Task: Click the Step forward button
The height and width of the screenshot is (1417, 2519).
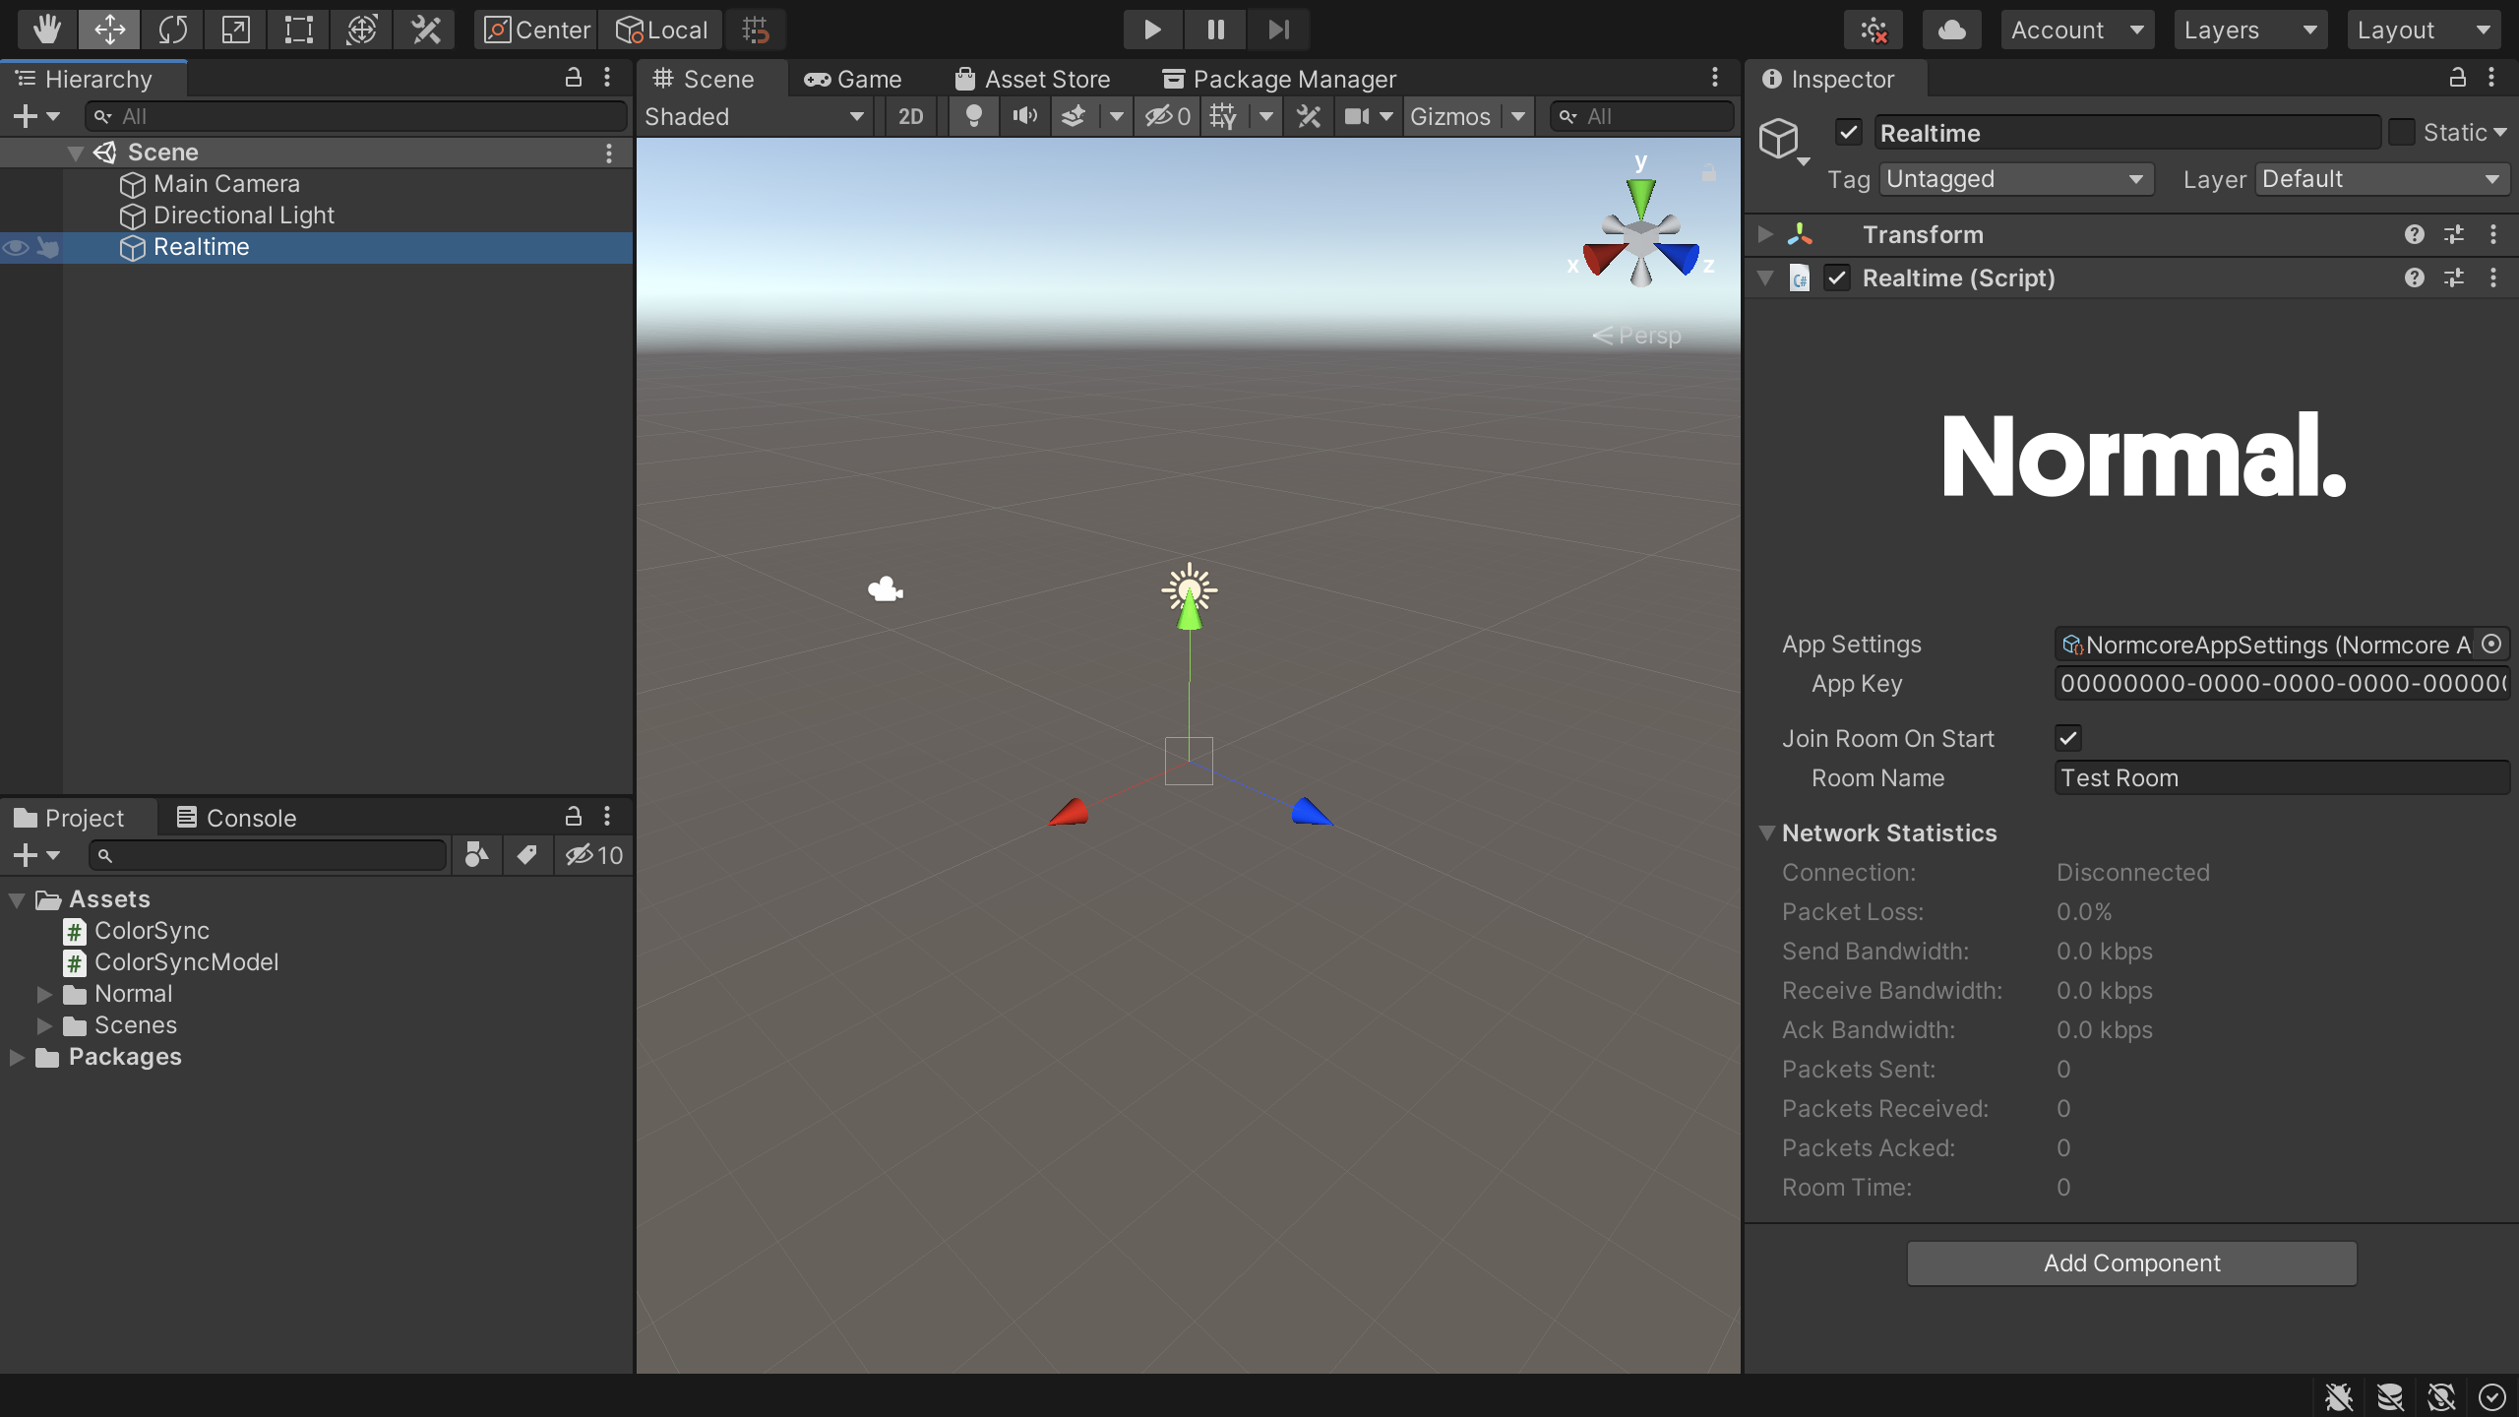Action: coord(1277,30)
